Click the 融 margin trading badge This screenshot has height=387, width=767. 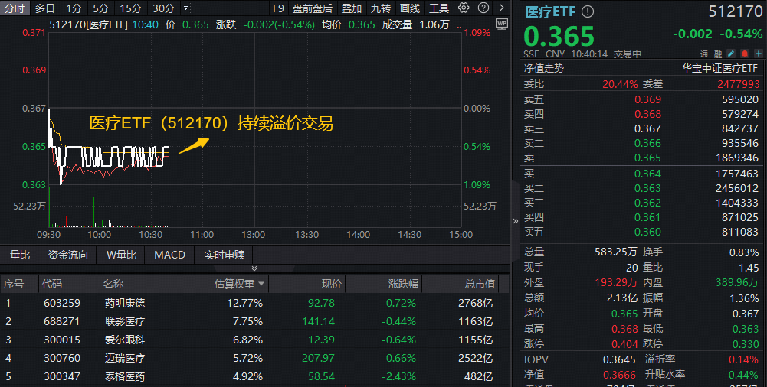tap(718, 54)
